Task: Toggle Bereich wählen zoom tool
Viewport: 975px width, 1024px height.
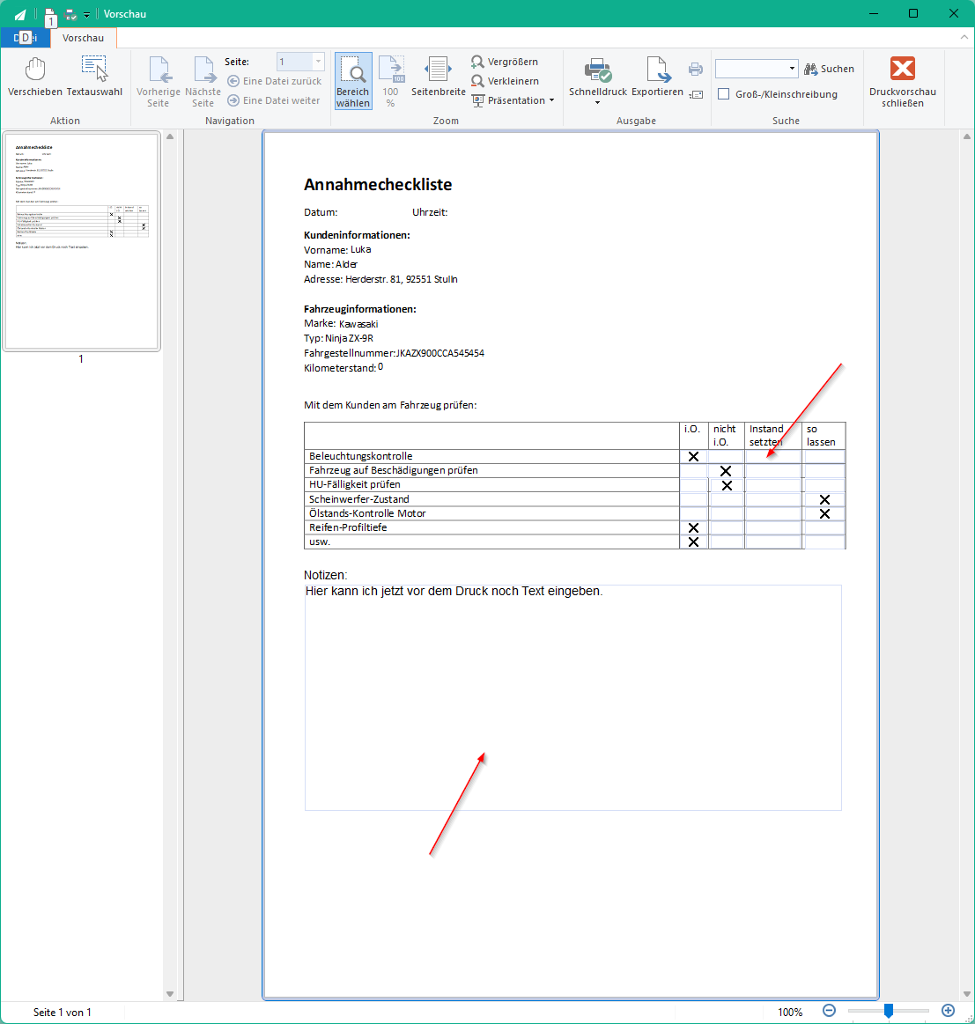Action: click(x=353, y=81)
